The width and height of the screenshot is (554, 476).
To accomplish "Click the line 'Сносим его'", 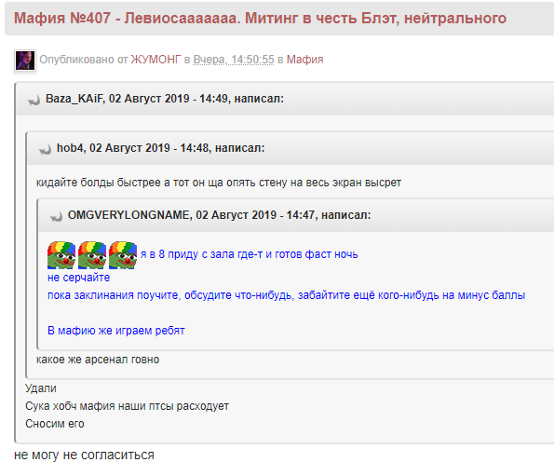I will (x=55, y=423).
